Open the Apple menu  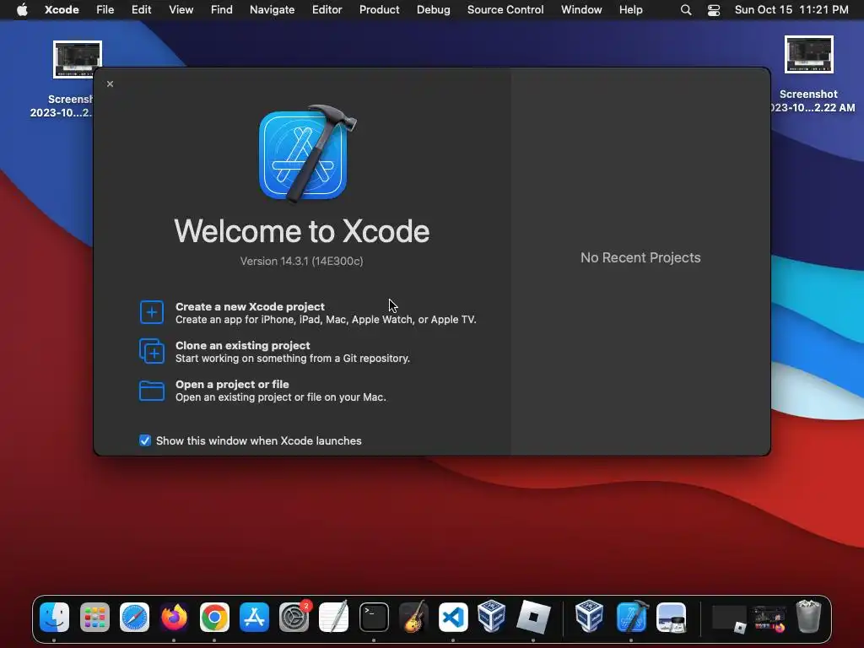[22, 10]
